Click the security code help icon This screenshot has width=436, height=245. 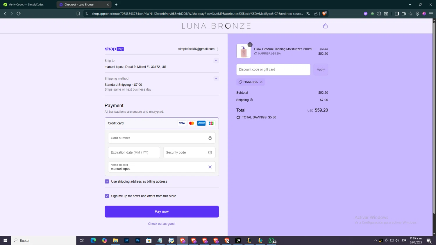coord(210,152)
